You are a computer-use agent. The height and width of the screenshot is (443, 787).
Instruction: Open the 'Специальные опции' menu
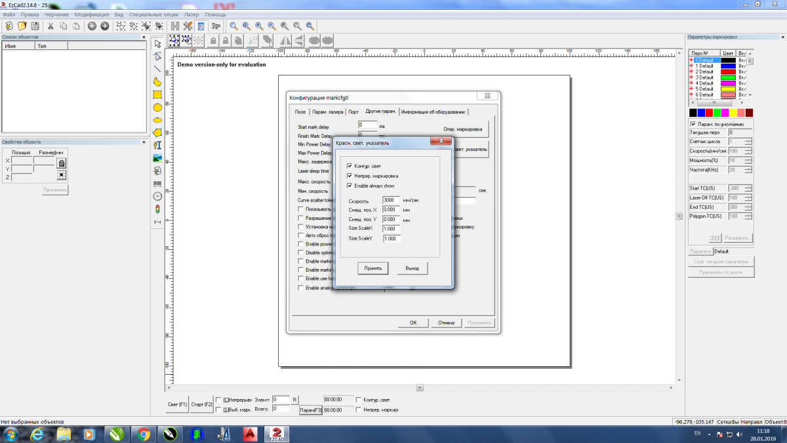(153, 14)
